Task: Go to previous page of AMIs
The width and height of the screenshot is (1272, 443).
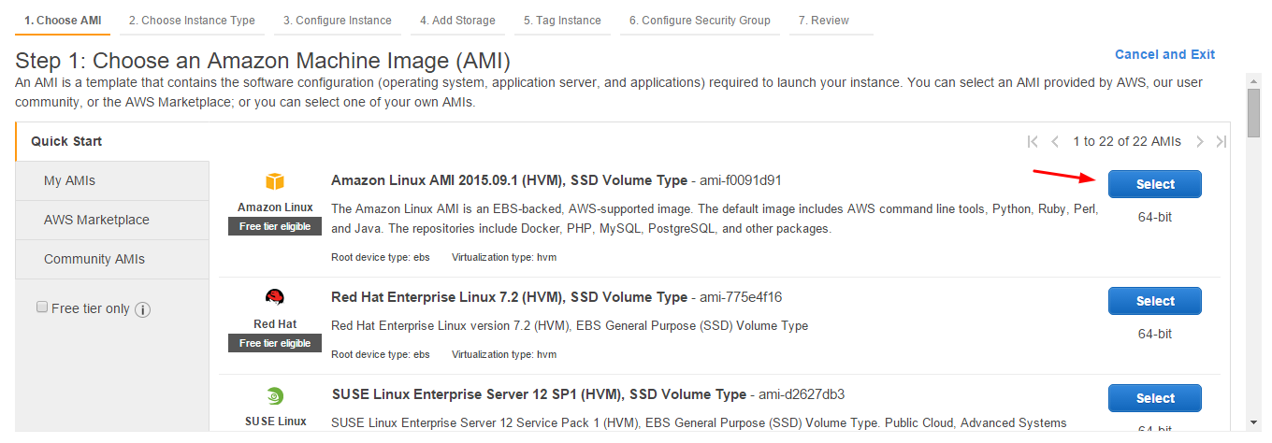Action: [1055, 142]
